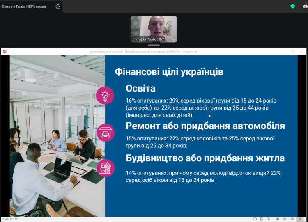
Task: Click the slide title Фінансові цілі українців
Action: point(169,72)
